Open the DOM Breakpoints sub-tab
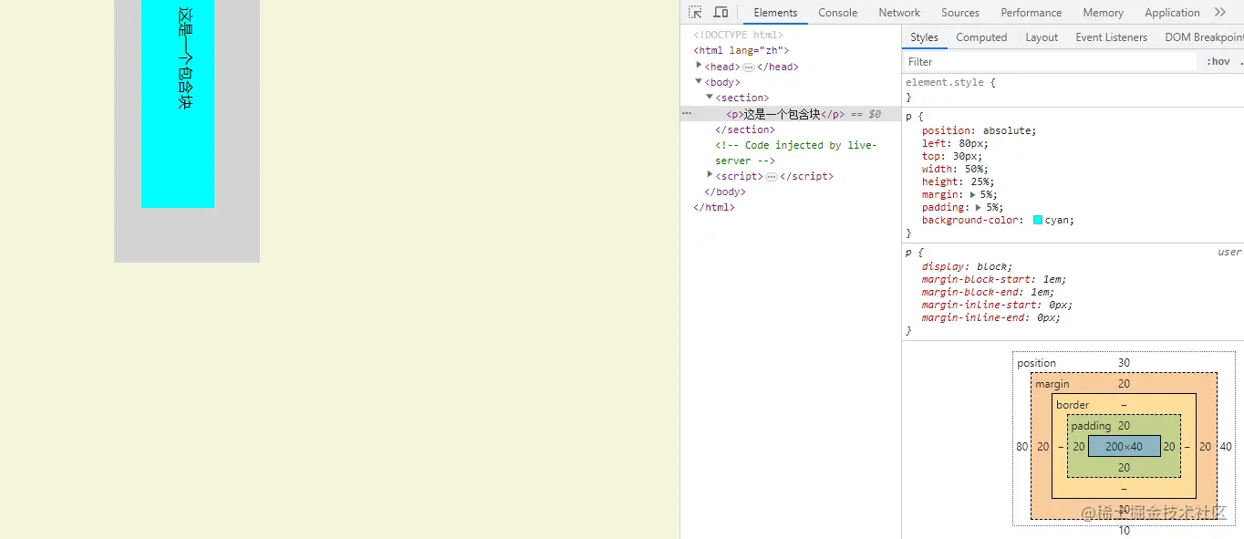Screen dimensions: 1244x539 pyautogui.click(x=1204, y=37)
